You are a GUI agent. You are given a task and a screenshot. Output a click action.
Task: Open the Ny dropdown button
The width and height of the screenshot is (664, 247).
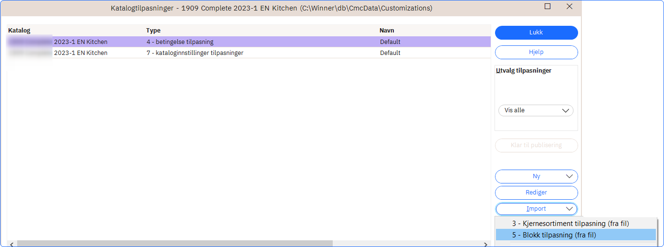536,176
